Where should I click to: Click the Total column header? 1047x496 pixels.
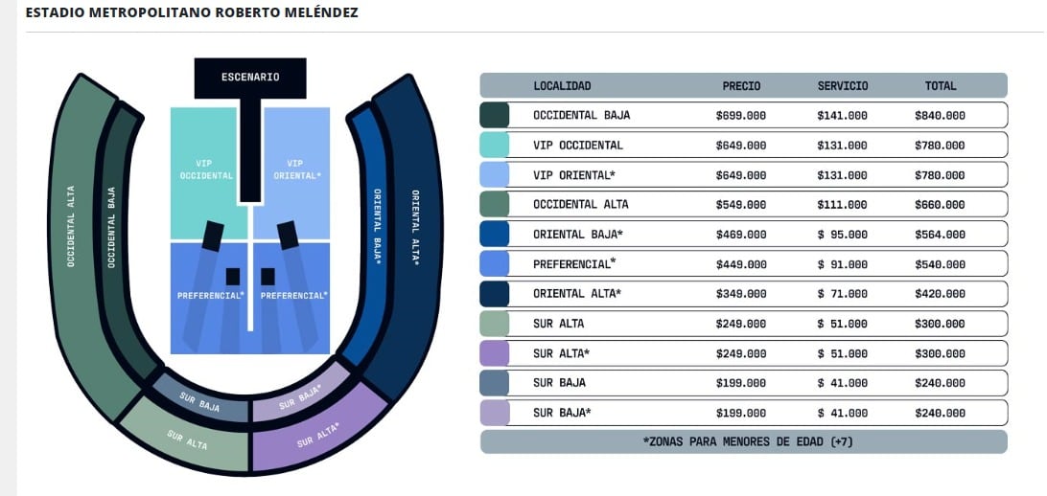(x=940, y=86)
